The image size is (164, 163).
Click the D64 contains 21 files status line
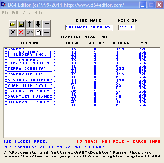(x=54, y=147)
